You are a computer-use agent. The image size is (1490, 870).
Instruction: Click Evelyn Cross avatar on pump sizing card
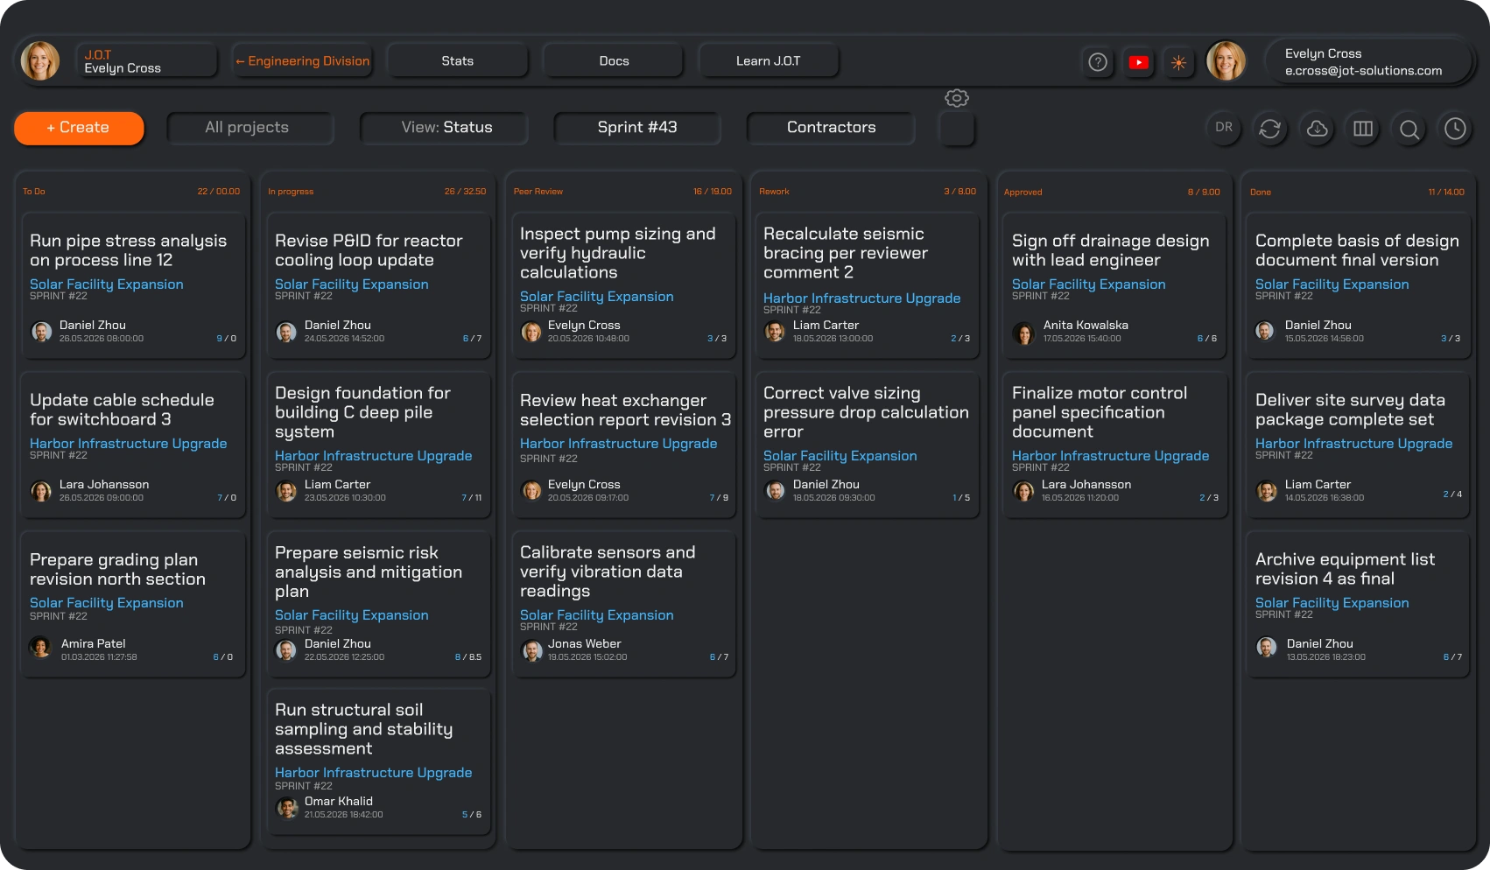pyautogui.click(x=531, y=331)
